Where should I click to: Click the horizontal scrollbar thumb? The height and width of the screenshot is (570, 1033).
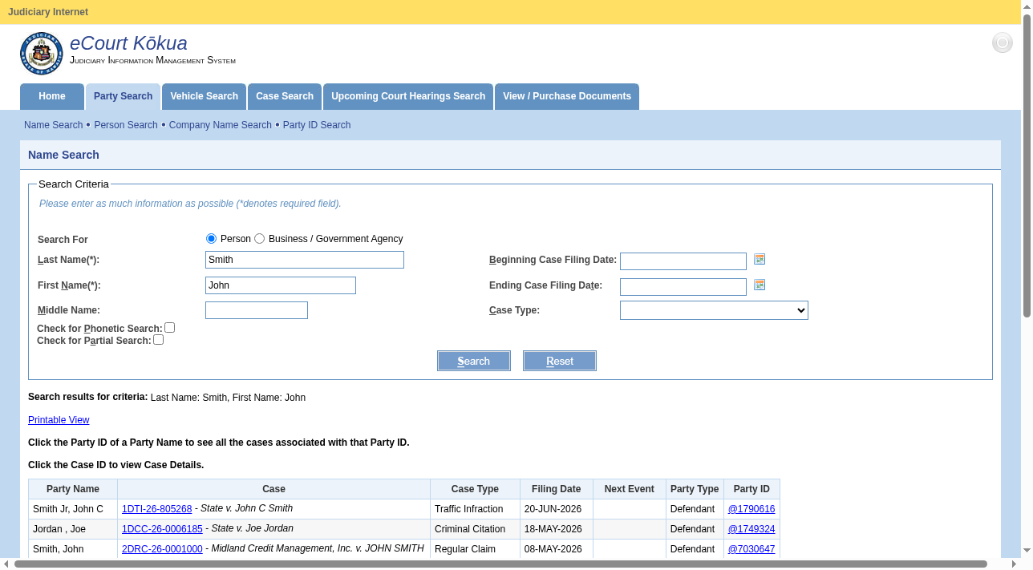(x=500, y=564)
